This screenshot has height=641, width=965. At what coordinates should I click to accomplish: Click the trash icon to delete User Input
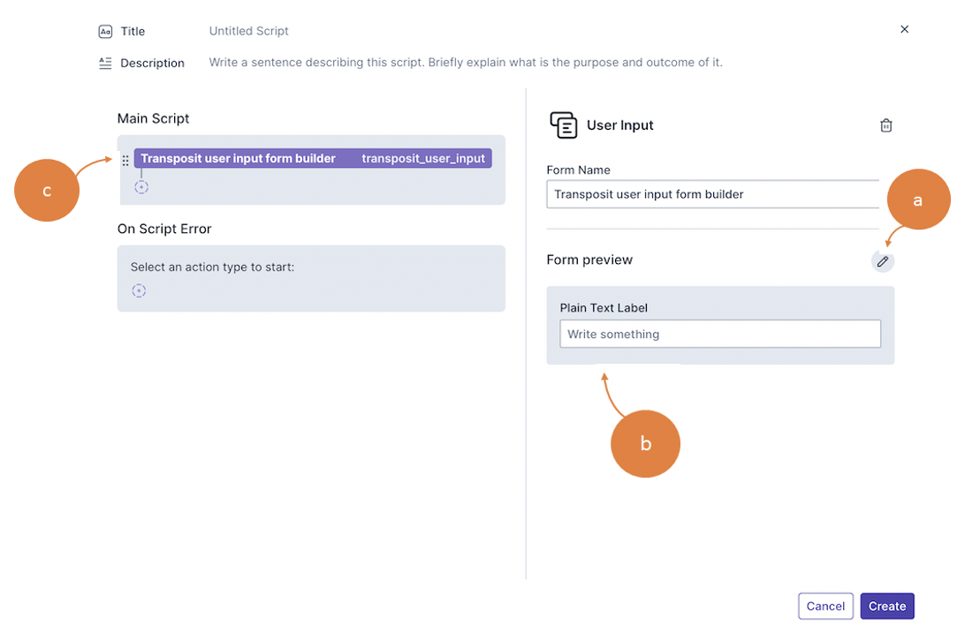click(885, 125)
